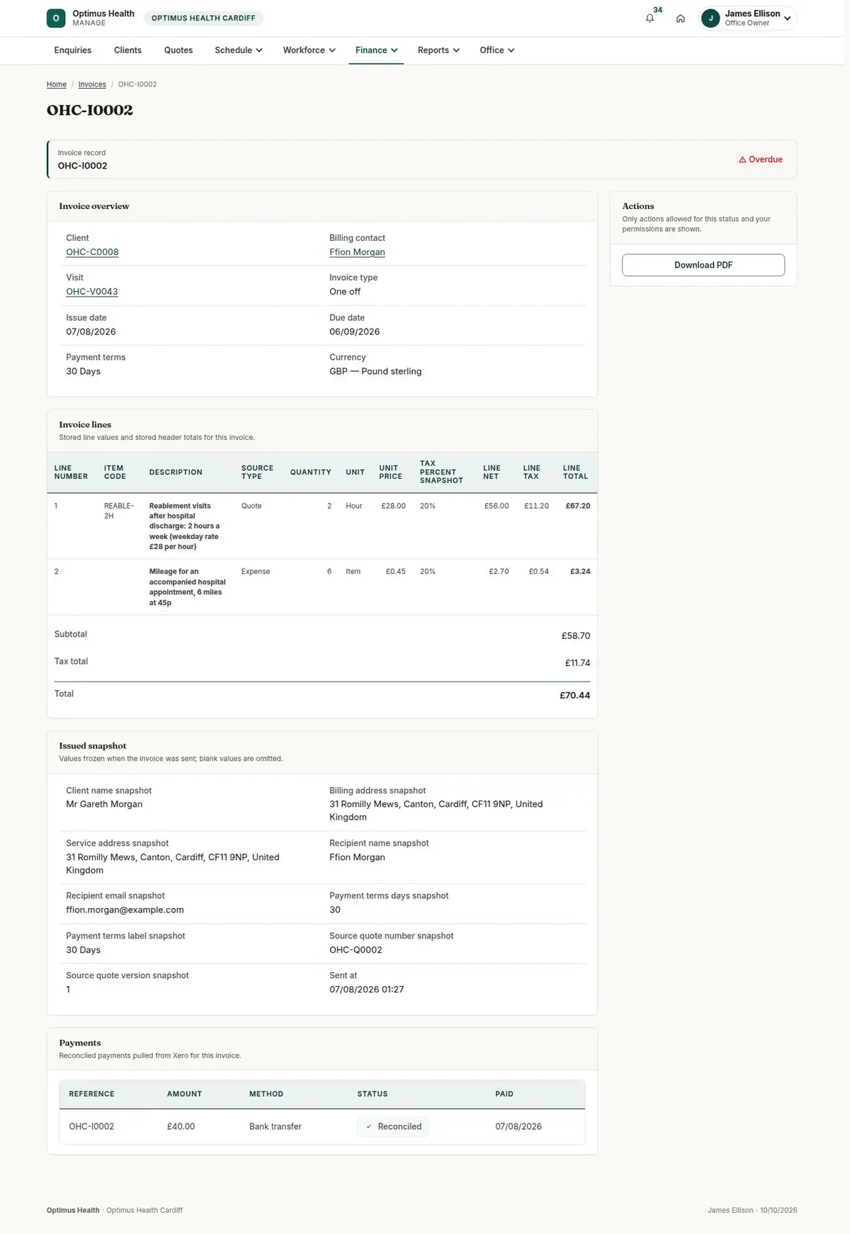Viewport: 850px width, 1234px height.
Task: Select the line total £67.20
Action: pyautogui.click(x=578, y=506)
